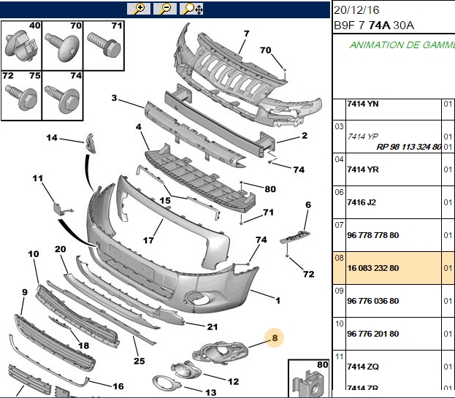Click callout 12 near the fog lamp

point(233,381)
